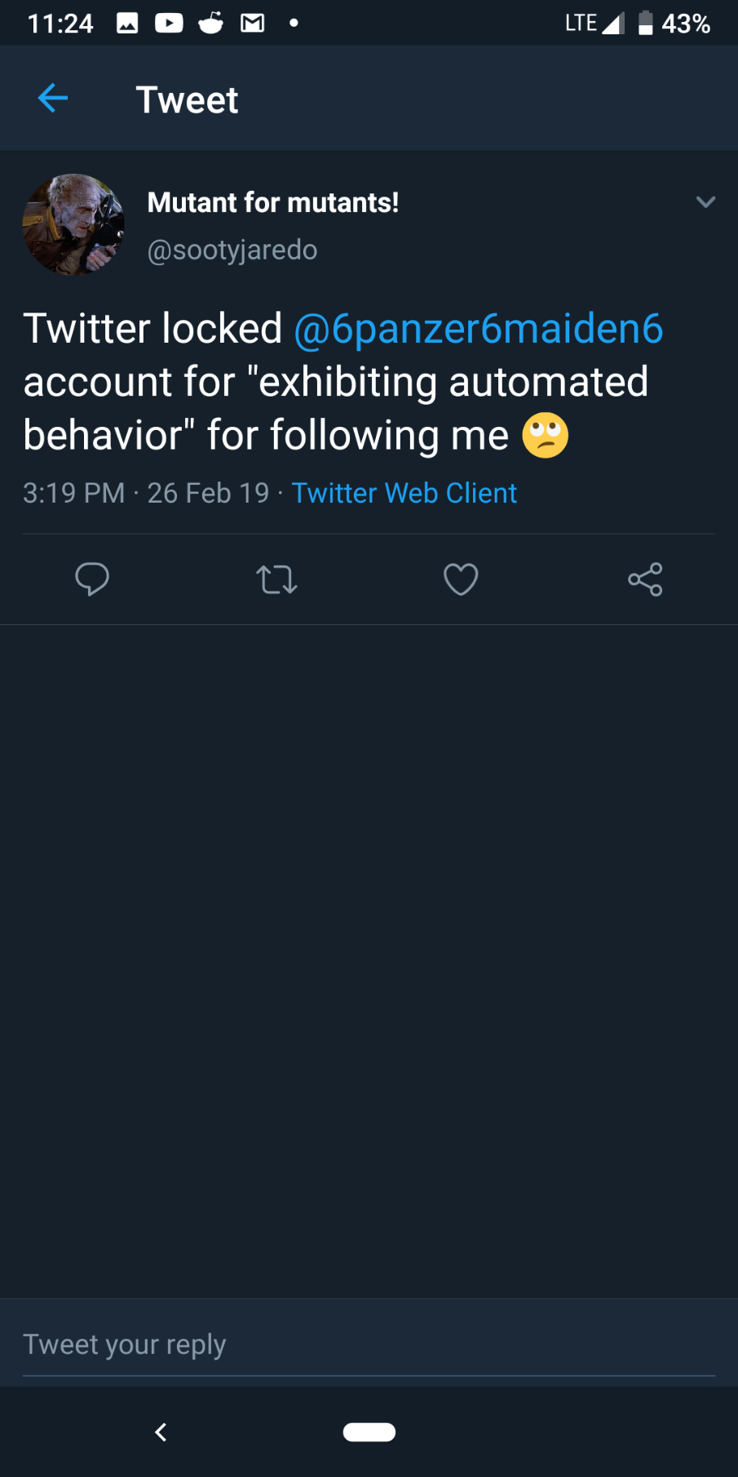Tap the back arrow in header
This screenshot has width=738, height=1477.
[53, 99]
